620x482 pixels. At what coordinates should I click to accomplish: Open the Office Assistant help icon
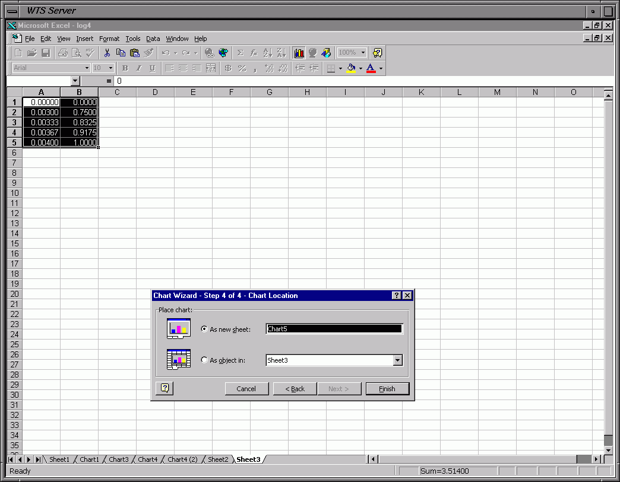point(377,53)
